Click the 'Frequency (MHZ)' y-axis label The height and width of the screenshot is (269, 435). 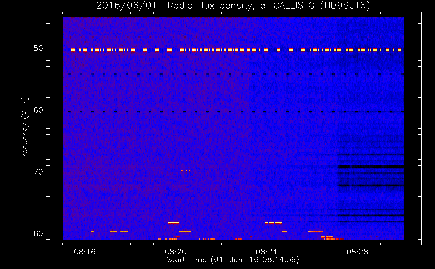tap(25, 129)
